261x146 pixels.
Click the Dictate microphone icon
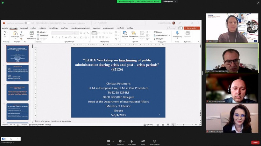tap(177, 33)
